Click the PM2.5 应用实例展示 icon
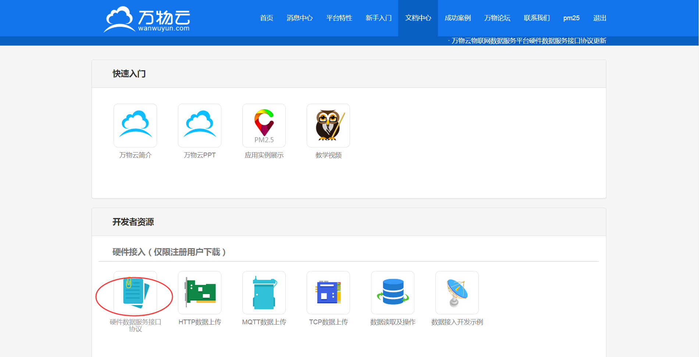The height and width of the screenshot is (357, 699). tap(264, 125)
